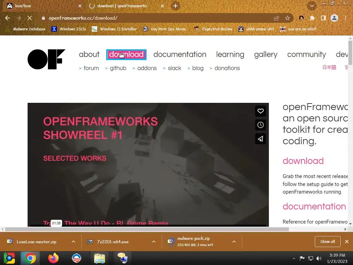
Task: Open the Windows 11 Installer bookmark
Action: (x=114, y=29)
